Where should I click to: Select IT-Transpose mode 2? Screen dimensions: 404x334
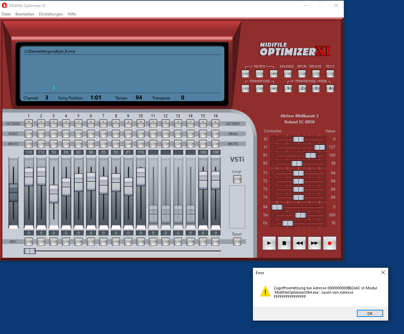point(302,88)
